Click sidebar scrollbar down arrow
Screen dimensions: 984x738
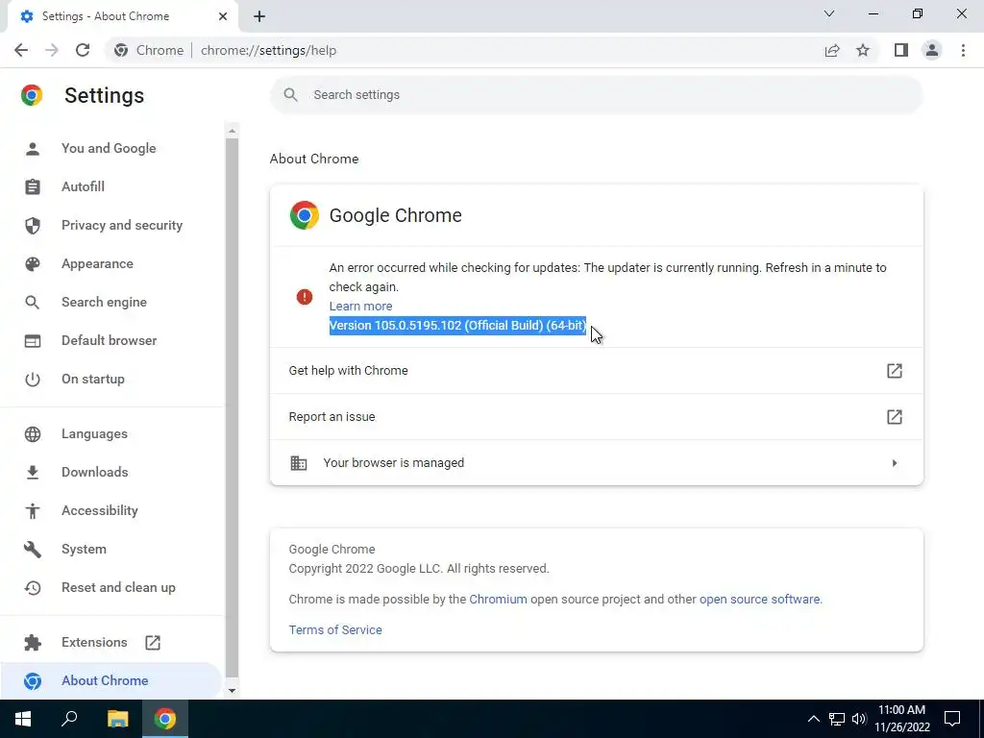233,691
